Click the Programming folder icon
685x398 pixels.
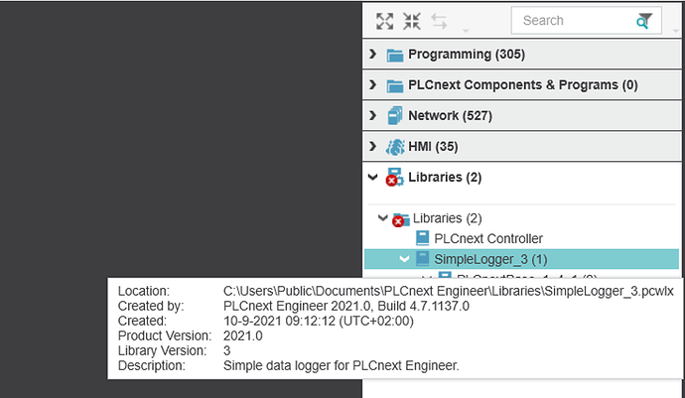pos(394,55)
